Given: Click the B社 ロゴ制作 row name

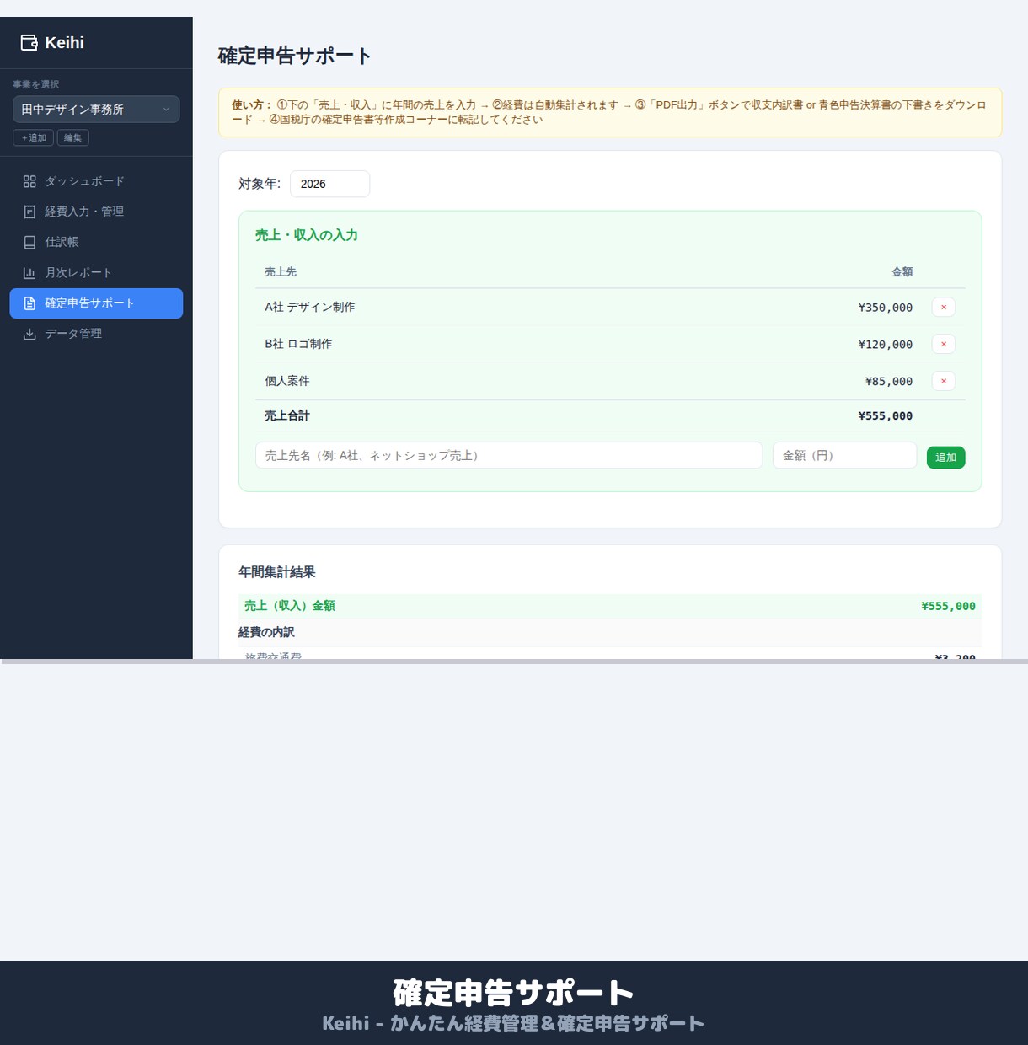Looking at the screenshot, I should click(298, 344).
